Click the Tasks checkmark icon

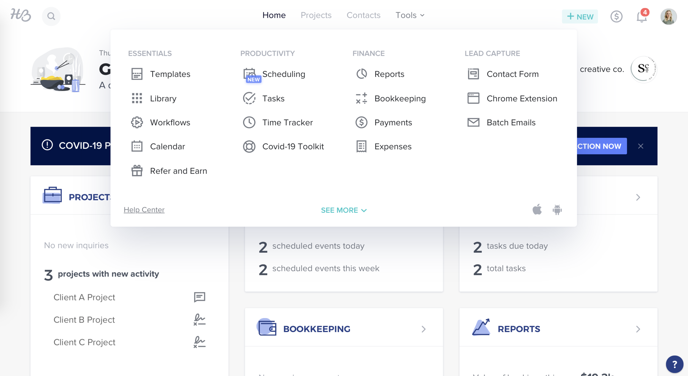point(249,98)
